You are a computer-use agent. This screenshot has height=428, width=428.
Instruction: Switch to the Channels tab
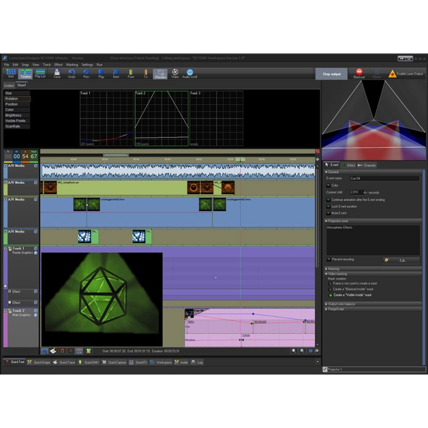(367, 165)
